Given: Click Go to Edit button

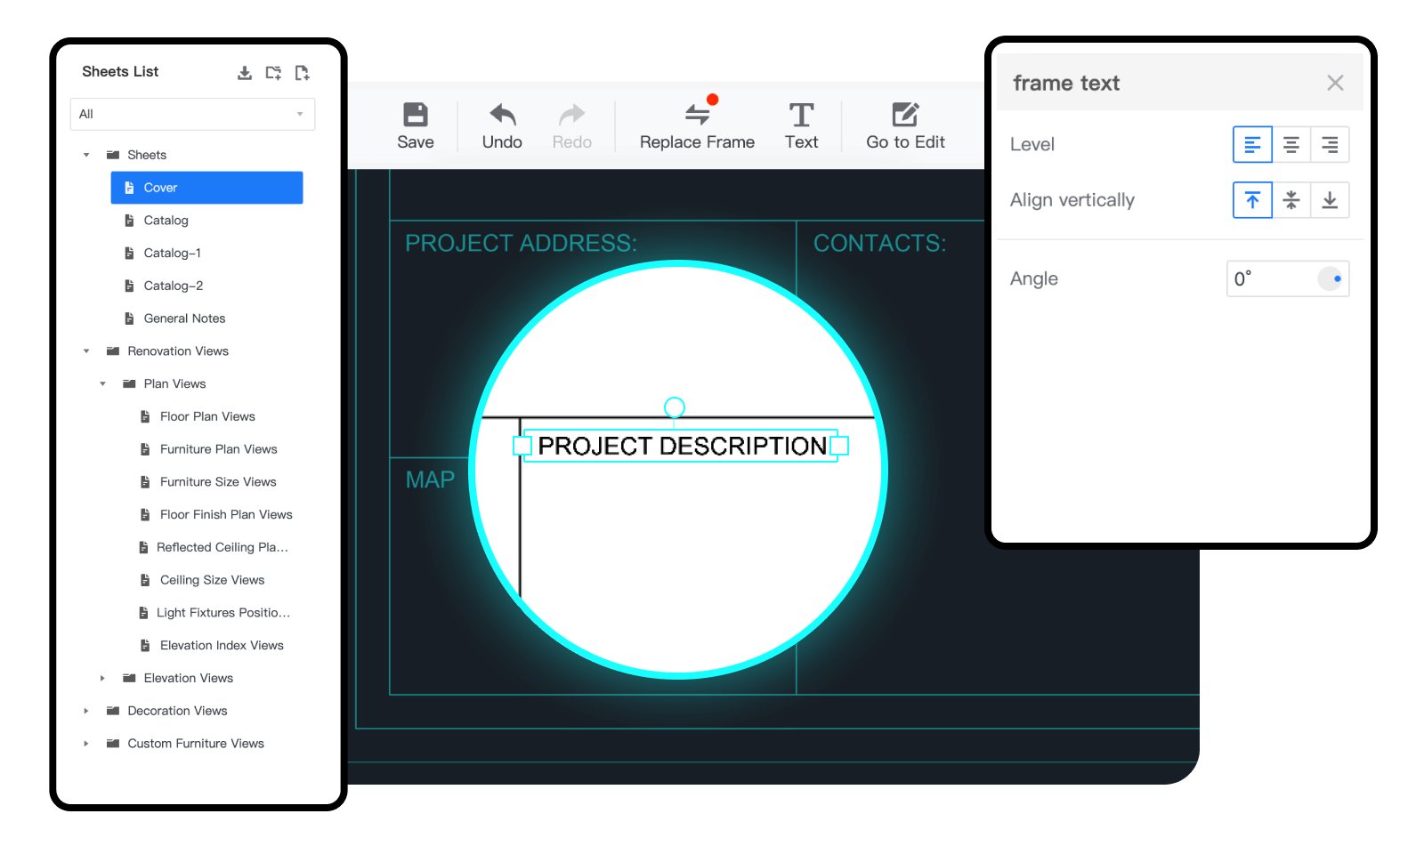Looking at the screenshot, I should coord(905,126).
